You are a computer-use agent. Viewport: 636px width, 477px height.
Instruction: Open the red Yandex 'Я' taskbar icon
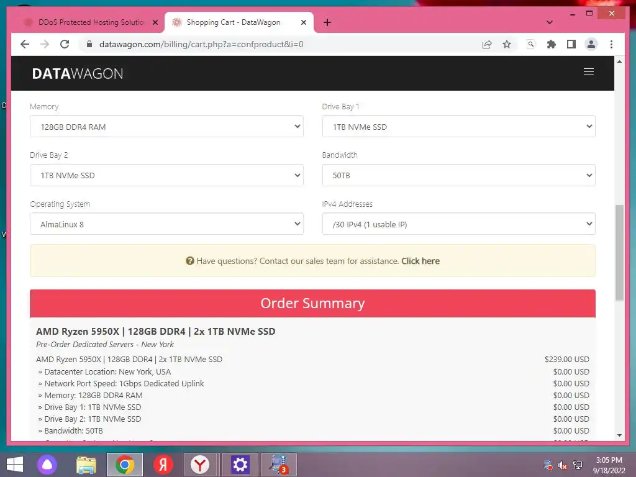pos(163,465)
